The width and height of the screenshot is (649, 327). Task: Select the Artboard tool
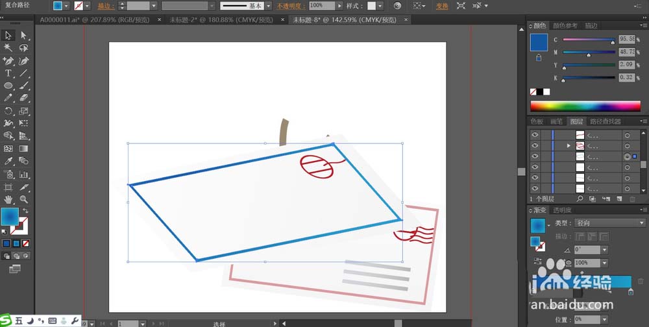click(8, 187)
